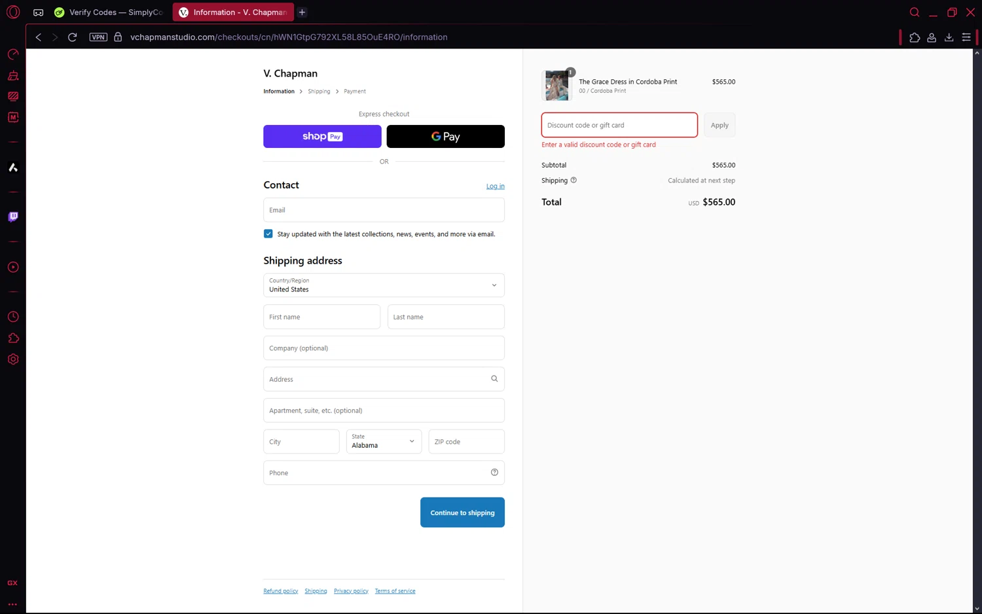Click the Phone field help icon
The width and height of the screenshot is (982, 614).
494,473
